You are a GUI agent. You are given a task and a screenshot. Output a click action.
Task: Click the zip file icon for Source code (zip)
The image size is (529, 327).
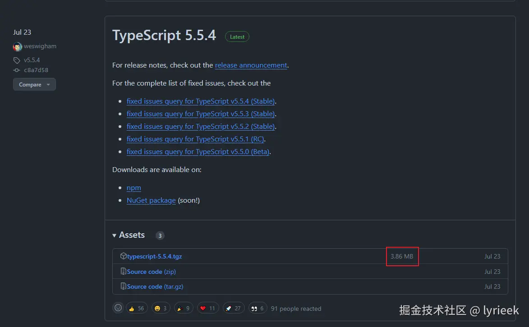coord(123,271)
